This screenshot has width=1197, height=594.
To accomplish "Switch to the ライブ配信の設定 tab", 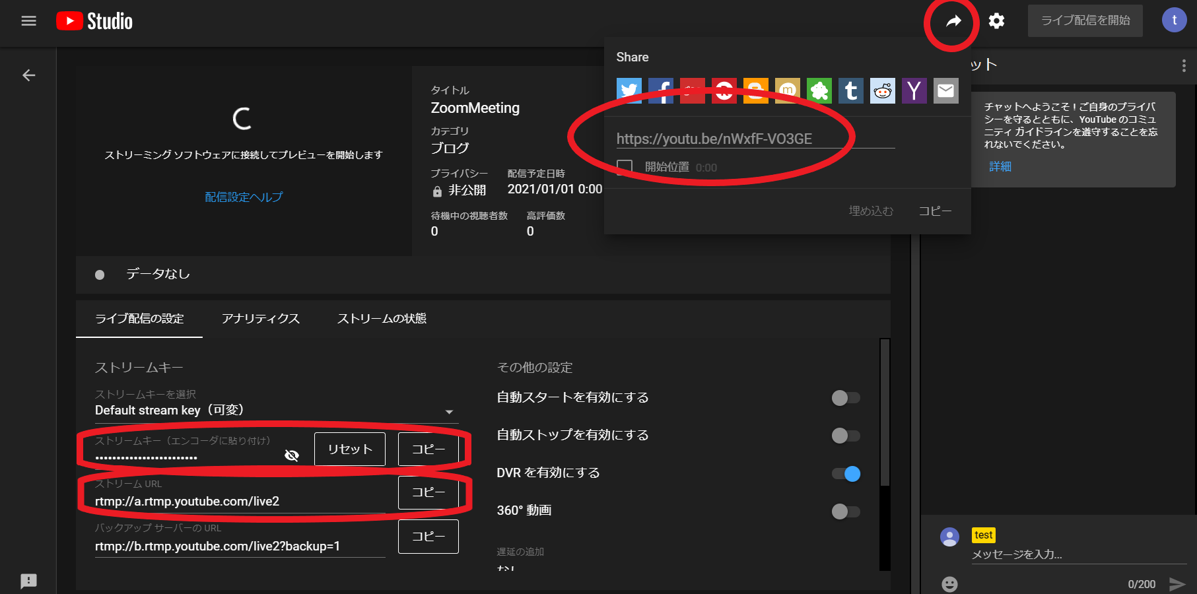I will [x=139, y=319].
